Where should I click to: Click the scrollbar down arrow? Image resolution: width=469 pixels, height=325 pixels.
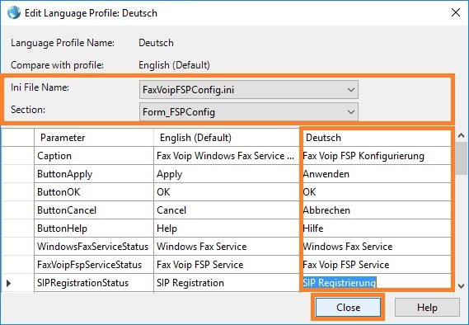[x=462, y=286]
